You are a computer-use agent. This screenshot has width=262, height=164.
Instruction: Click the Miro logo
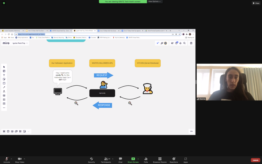pos(6,43)
